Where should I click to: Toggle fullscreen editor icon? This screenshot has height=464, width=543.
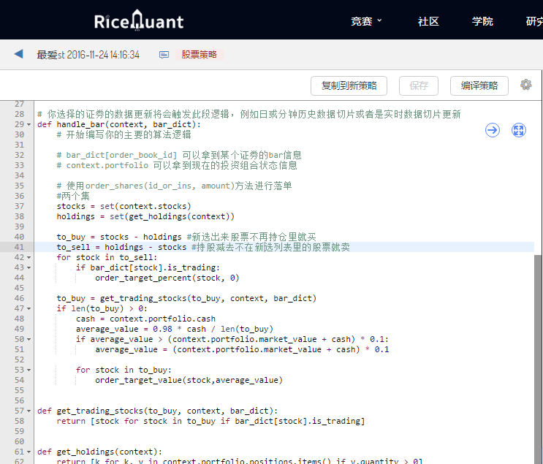[518, 130]
